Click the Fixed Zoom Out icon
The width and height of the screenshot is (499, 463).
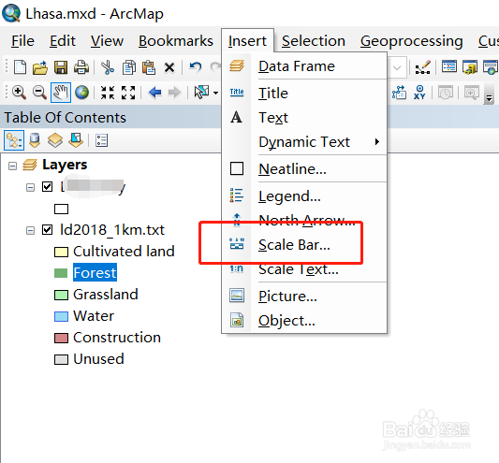click(x=128, y=93)
